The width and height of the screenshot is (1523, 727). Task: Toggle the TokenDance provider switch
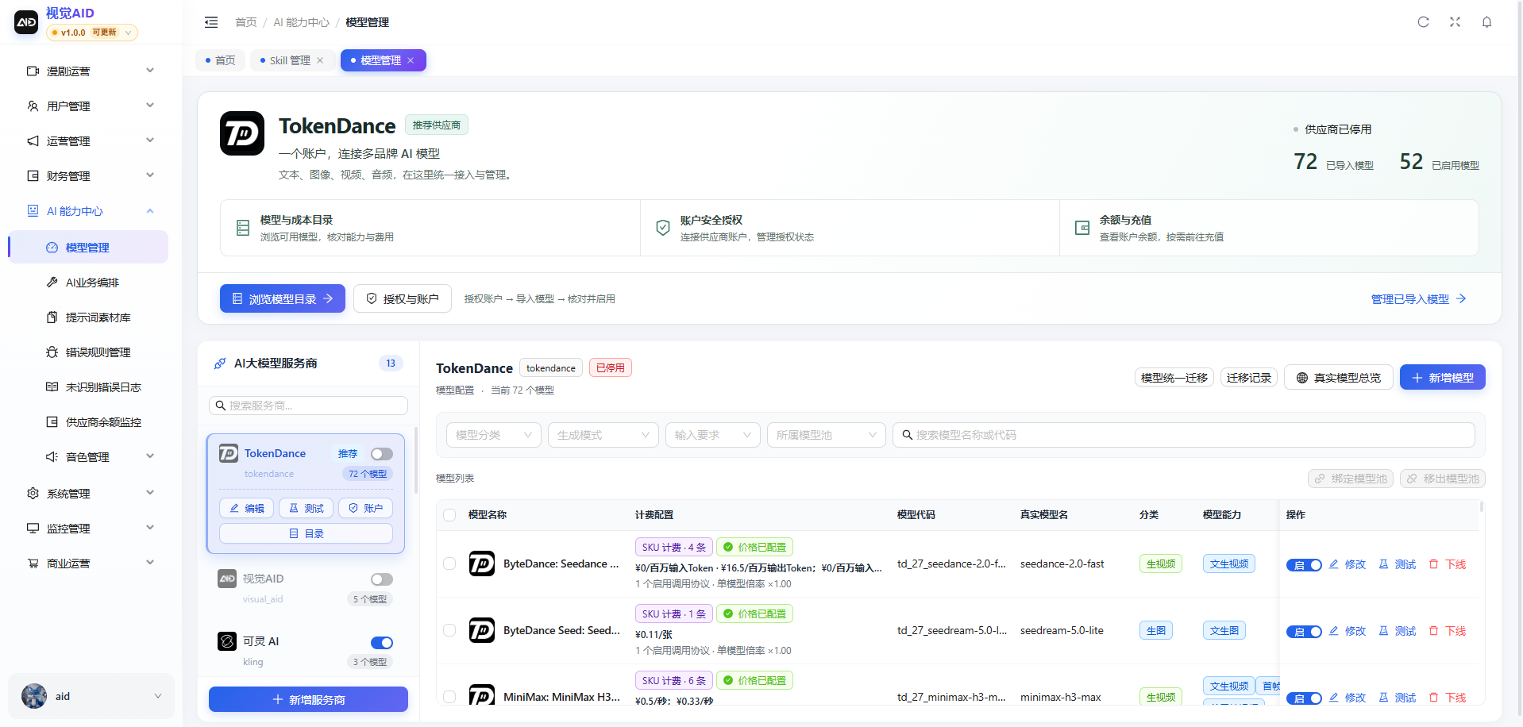click(382, 454)
